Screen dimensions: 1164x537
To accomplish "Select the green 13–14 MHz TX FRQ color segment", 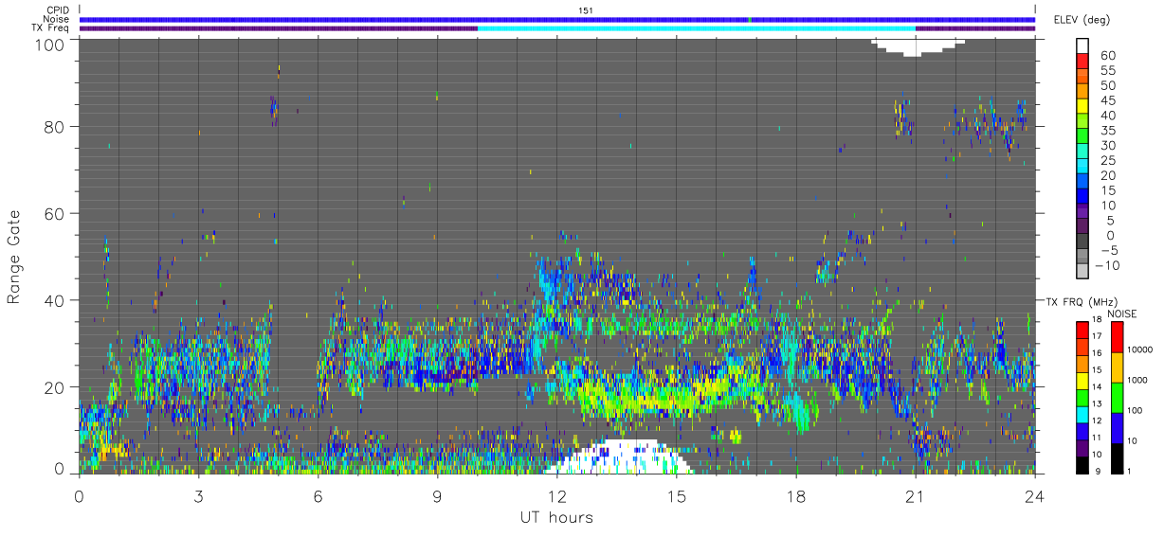I will (1082, 397).
